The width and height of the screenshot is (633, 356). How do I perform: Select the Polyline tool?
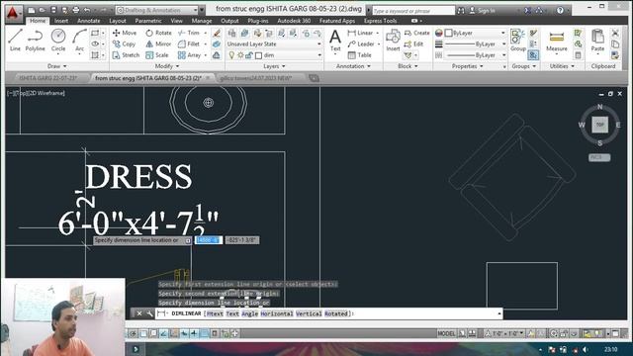tap(36, 41)
